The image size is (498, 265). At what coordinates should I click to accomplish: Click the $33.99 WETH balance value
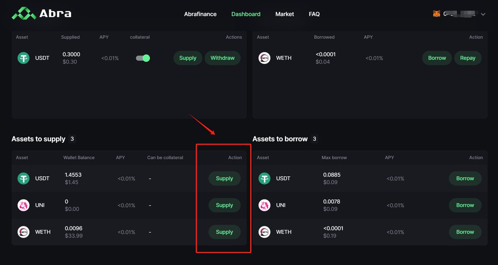pyautogui.click(x=73, y=236)
